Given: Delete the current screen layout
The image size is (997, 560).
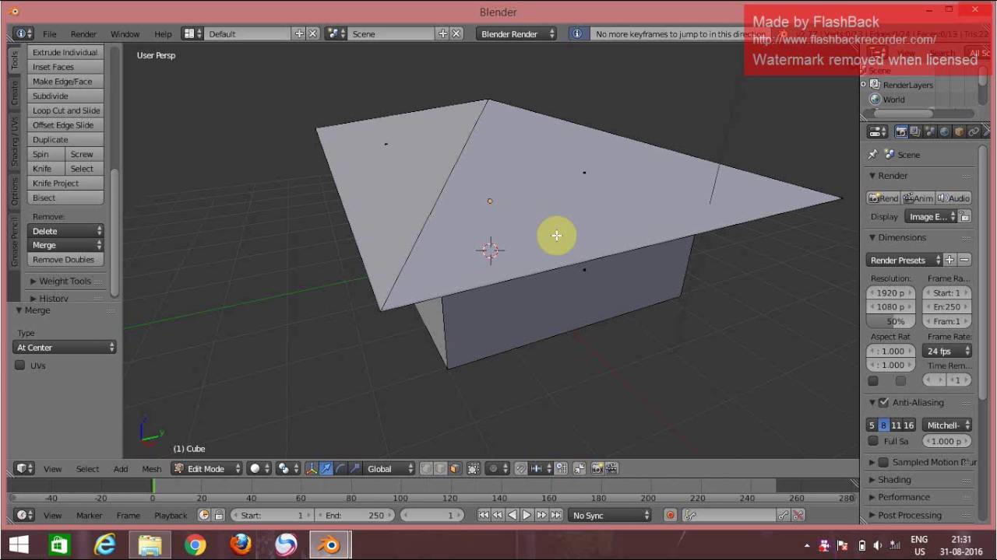Looking at the screenshot, I should [x=313, y=33].
